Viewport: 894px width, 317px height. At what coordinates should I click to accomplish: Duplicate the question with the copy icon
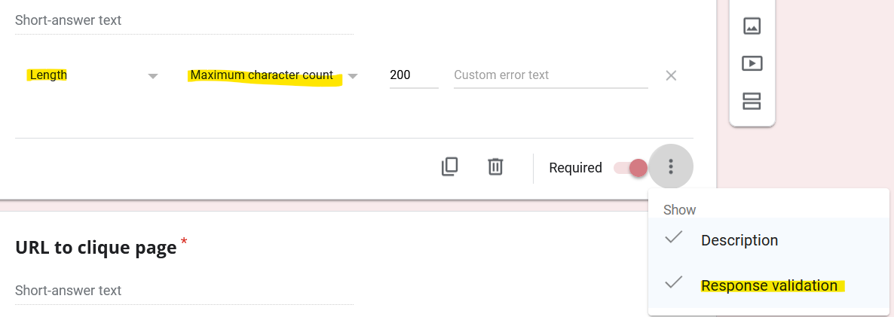tap(449, 167)
